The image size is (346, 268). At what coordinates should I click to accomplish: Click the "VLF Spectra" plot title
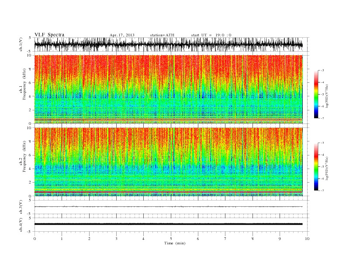pos(49,35)
